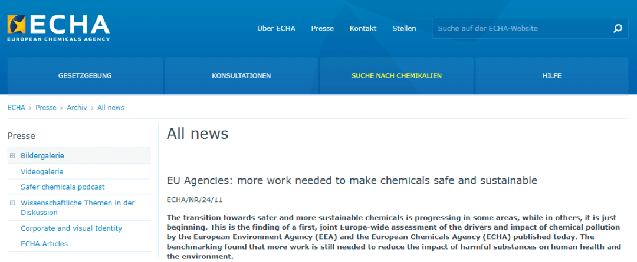637x262 pixels.
Task: Open Videogalerie in the sidebar
Action: click(42, 171)
